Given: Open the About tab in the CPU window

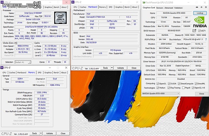Looking at the screenshot, I should pos(64,7).
